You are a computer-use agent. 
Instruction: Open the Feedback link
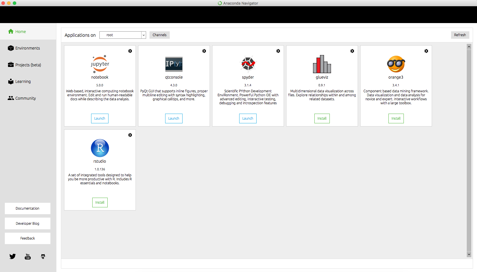click(x=28, y=238)
